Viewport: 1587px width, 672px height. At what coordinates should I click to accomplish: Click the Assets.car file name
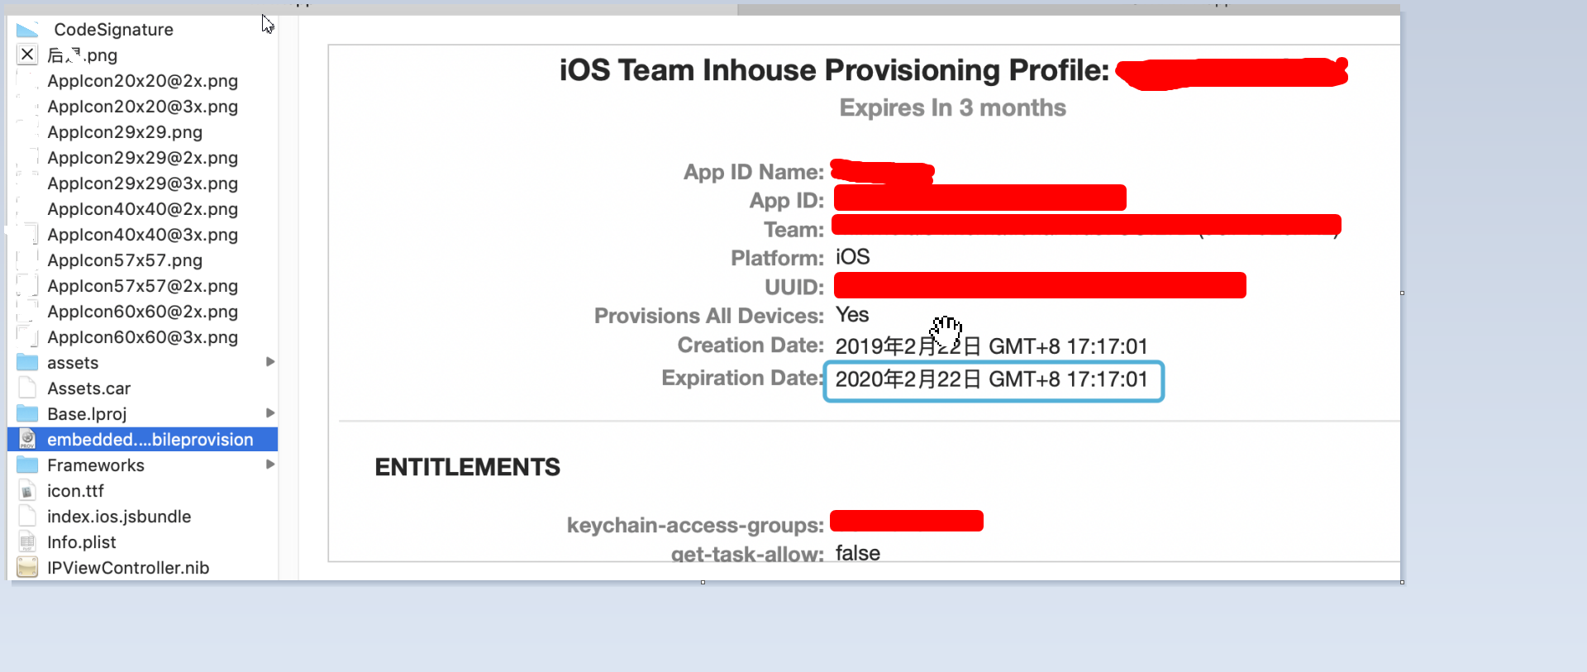click(x=88, y=388)
